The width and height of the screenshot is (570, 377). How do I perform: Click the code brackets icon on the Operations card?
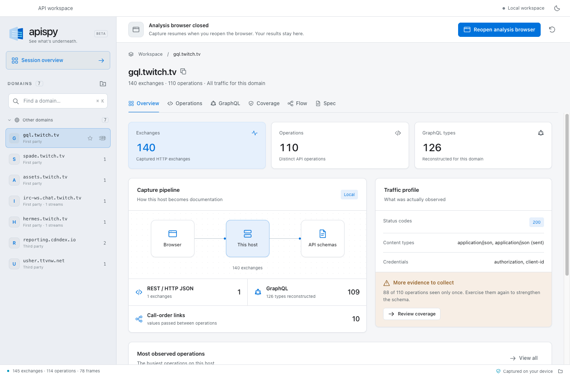click(x=398, y=133)
